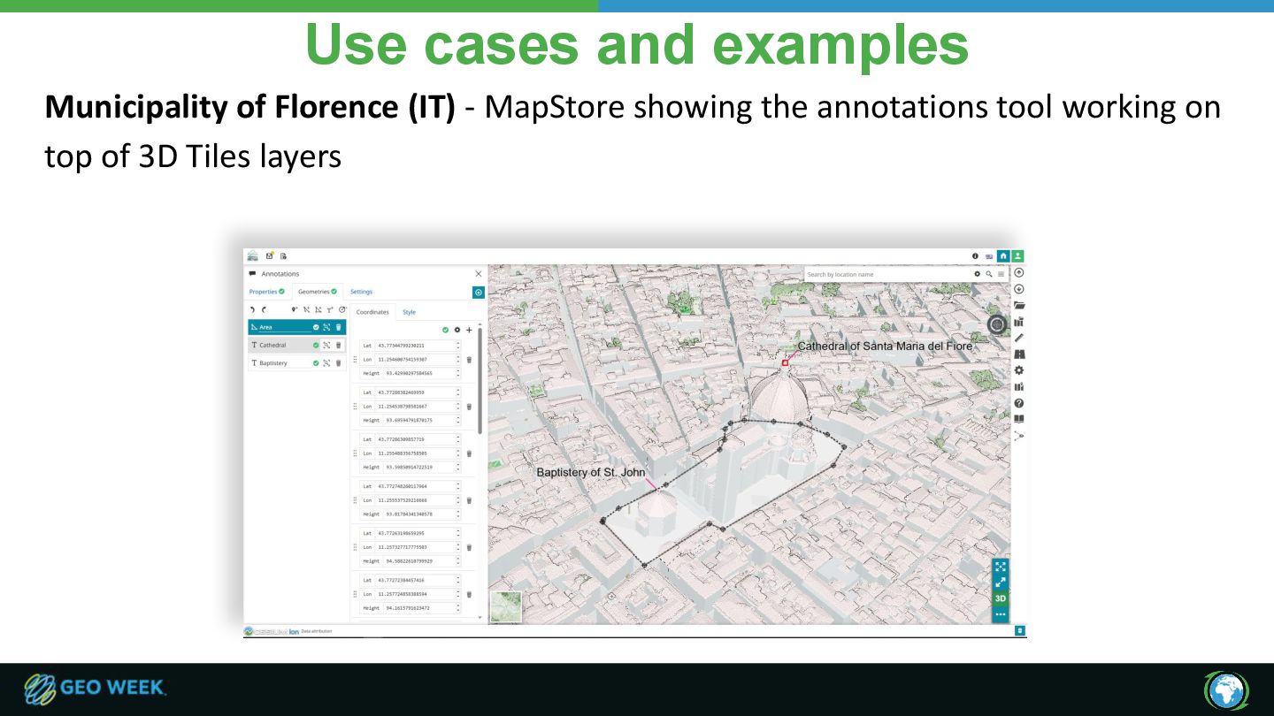Click the add coordinate plus icon

pyautogui.click(x=469, y=330)
